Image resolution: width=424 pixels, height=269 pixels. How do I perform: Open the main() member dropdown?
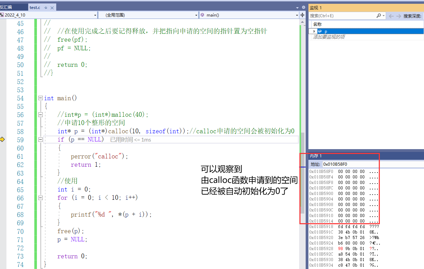point(297,15)
